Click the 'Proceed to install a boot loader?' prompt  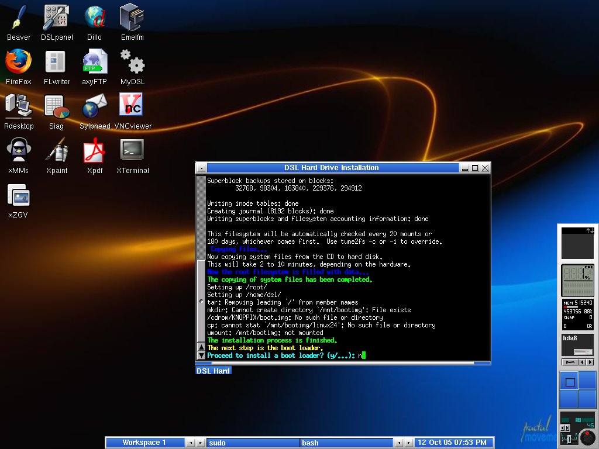pyautogui.click(x=281, y=355)
